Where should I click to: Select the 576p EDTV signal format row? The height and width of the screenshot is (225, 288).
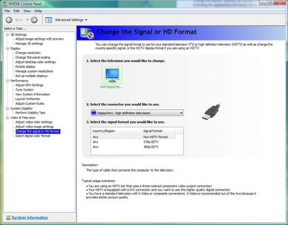click(134, 142)
